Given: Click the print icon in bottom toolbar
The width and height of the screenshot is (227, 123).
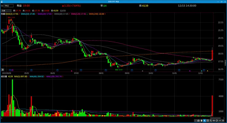Looking at the screenshot, I should [x=198, y=121].
